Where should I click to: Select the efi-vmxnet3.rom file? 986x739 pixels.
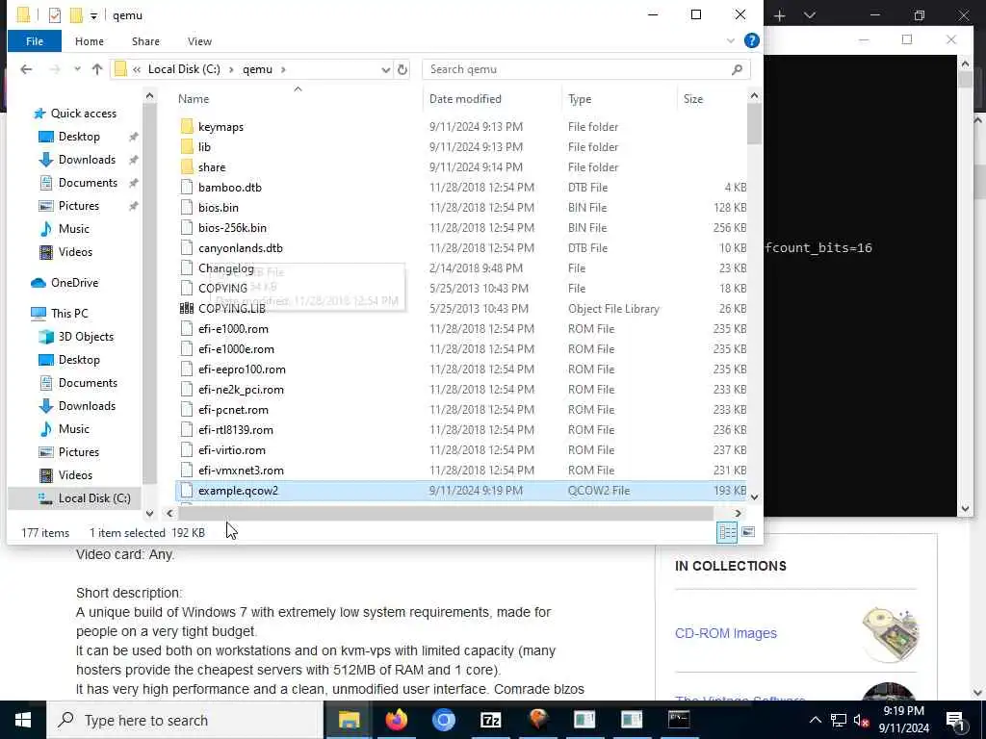pos(241,470)
